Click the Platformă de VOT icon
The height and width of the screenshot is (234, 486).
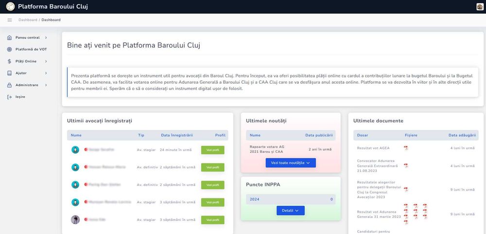(10, 49)
